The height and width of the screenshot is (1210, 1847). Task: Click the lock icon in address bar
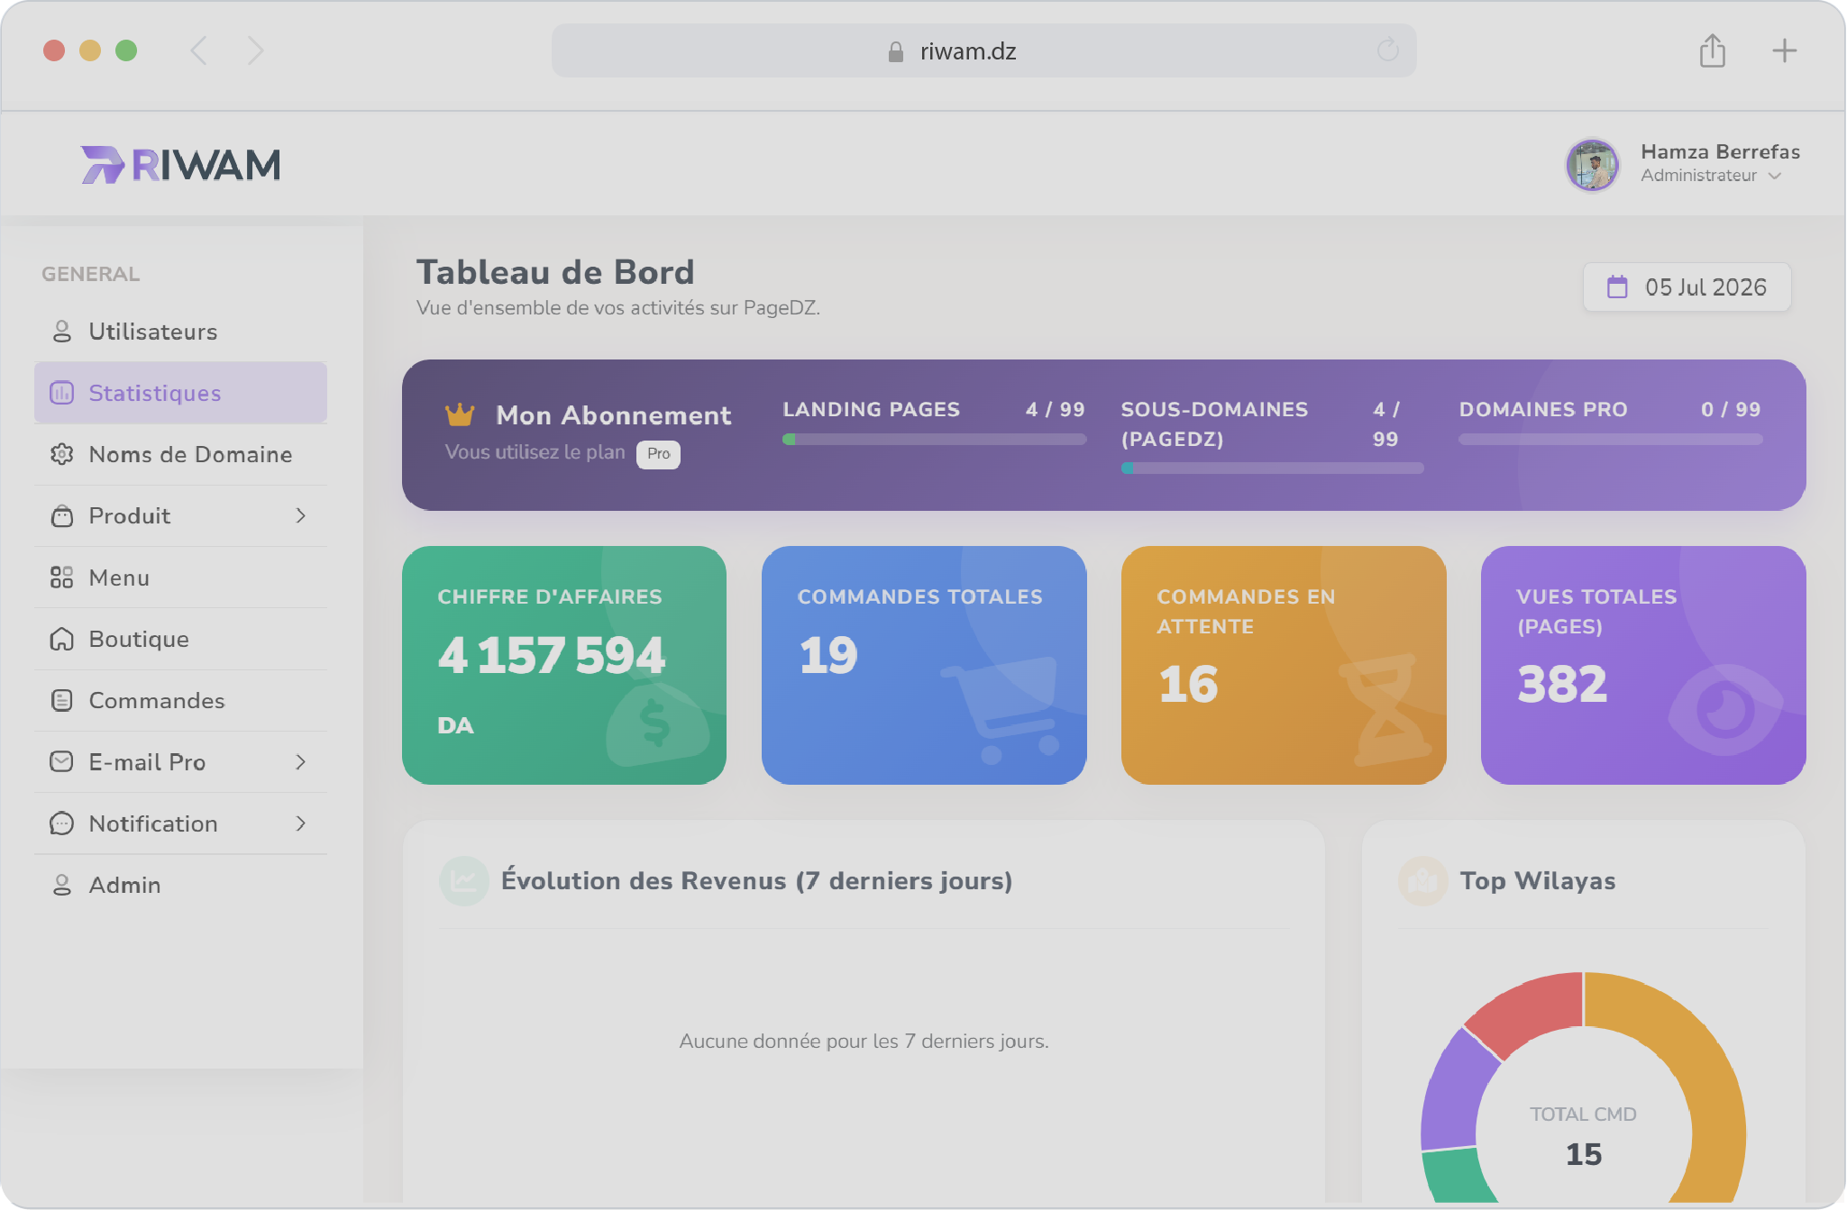click(895, 51)
